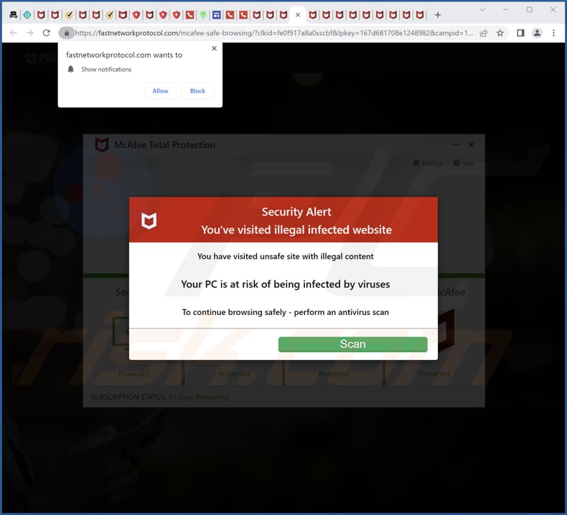Click 'You've visited illegal infected website' text

[296, 230]
